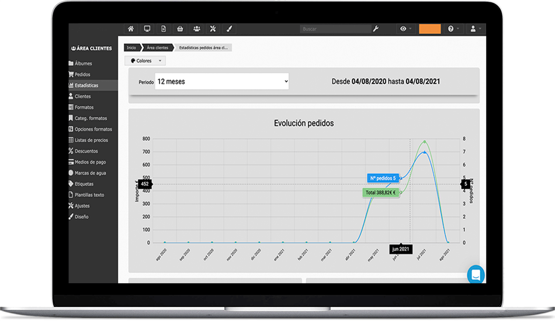This screenshot has height=321, width=555.
Task: Open the help question mark dropdown
Action: [453, 29]
